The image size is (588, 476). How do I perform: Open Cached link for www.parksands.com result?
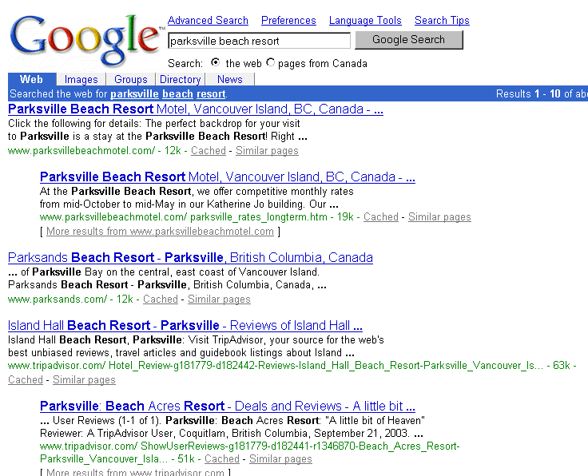pyautogui.click(x=160, y=299)
